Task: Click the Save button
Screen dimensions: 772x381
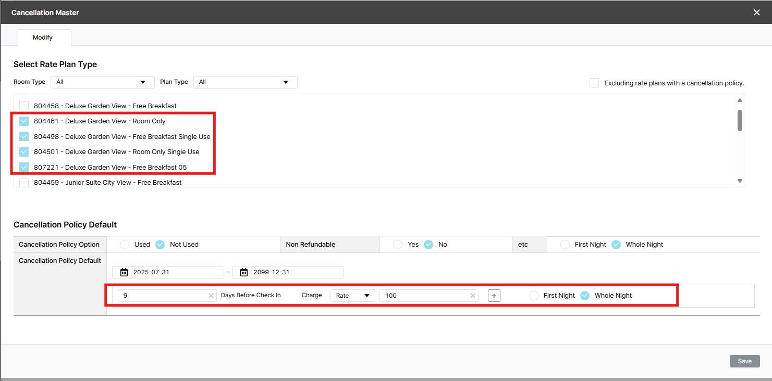Action: [744, 361]
